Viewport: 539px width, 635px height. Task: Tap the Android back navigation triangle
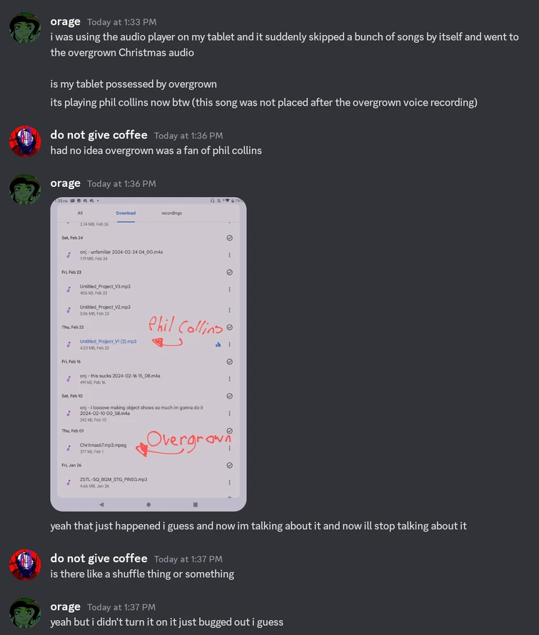(x=101, y=504)
